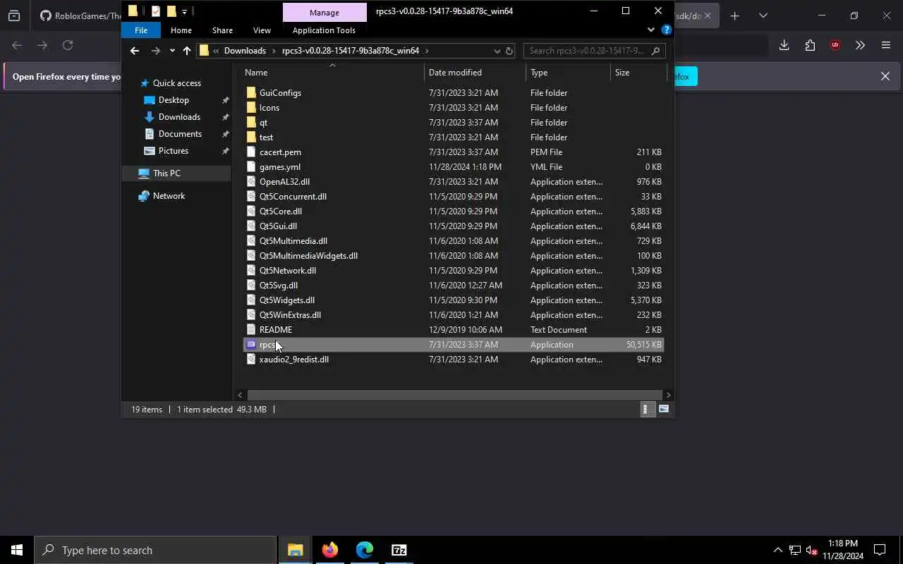This screenshot has height=564, width=903.
Task: Click the cacert.pem file icon
Action: point(251,152)
